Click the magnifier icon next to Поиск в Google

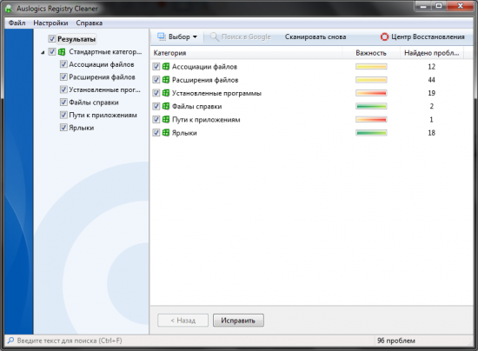click(x=215, y=36)
